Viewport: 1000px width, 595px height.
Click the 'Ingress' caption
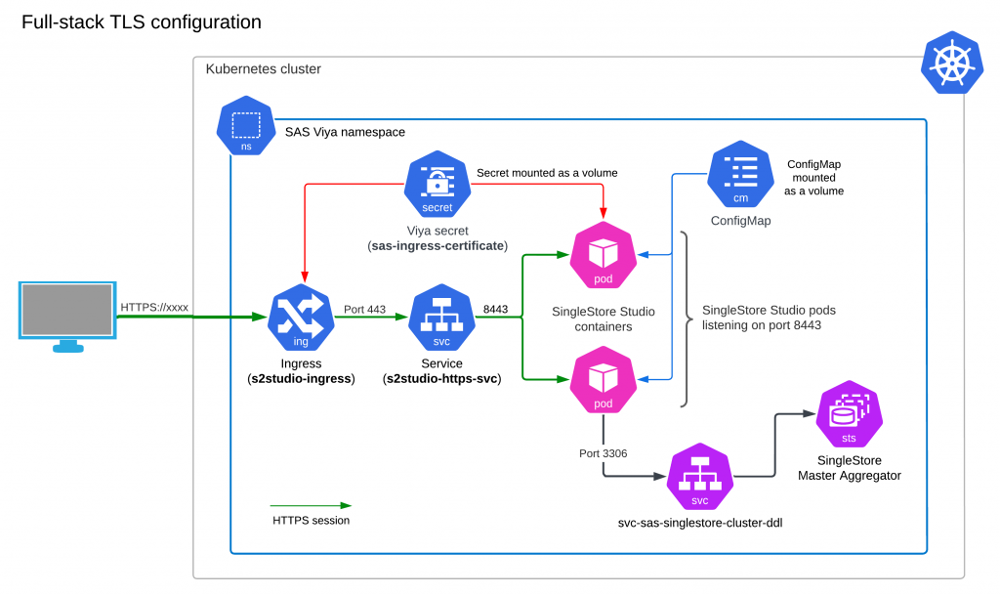click(x=301, y=363)
